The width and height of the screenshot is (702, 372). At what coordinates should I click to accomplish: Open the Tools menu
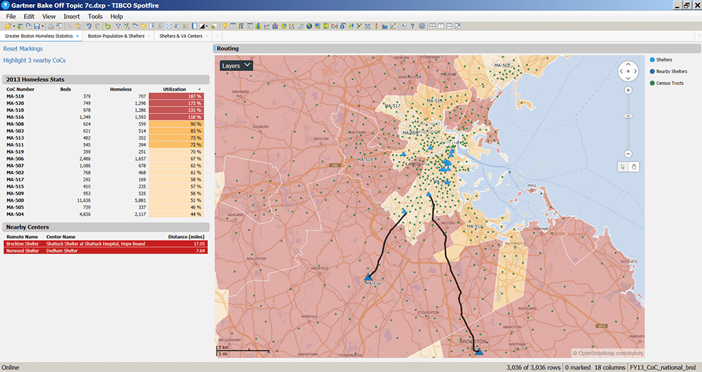[95, 16]
